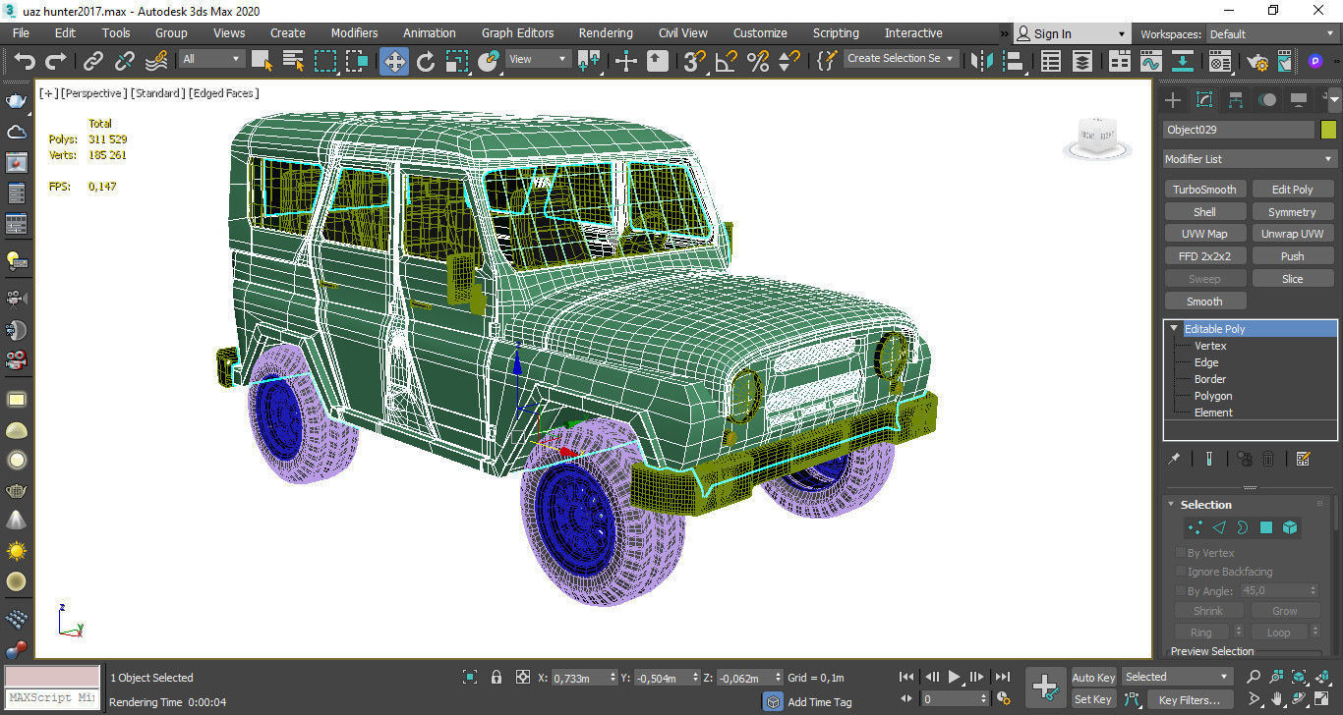Click the Select and Place tool

(x=489, y=61)
